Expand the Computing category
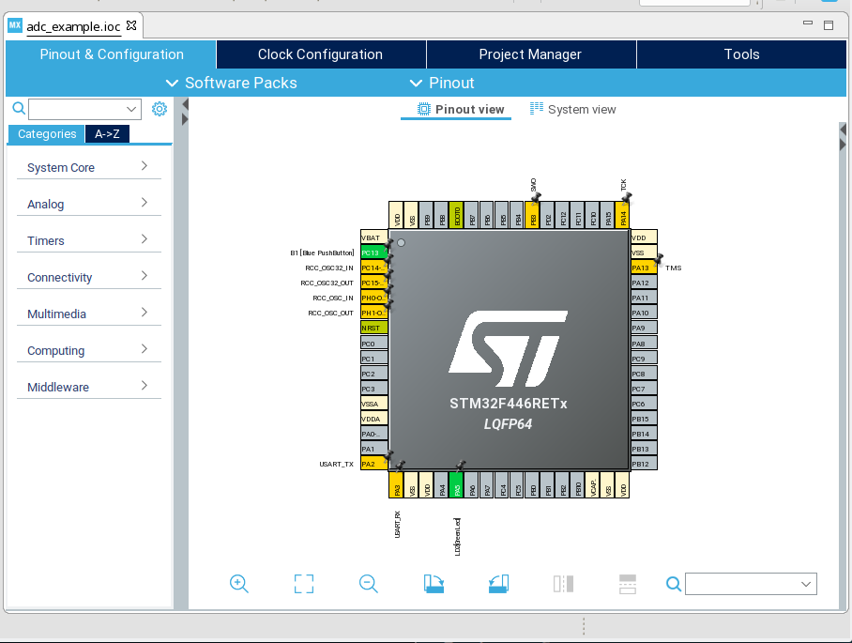The height and width of the screenshot is (643, 852). [x=89, y=350]
